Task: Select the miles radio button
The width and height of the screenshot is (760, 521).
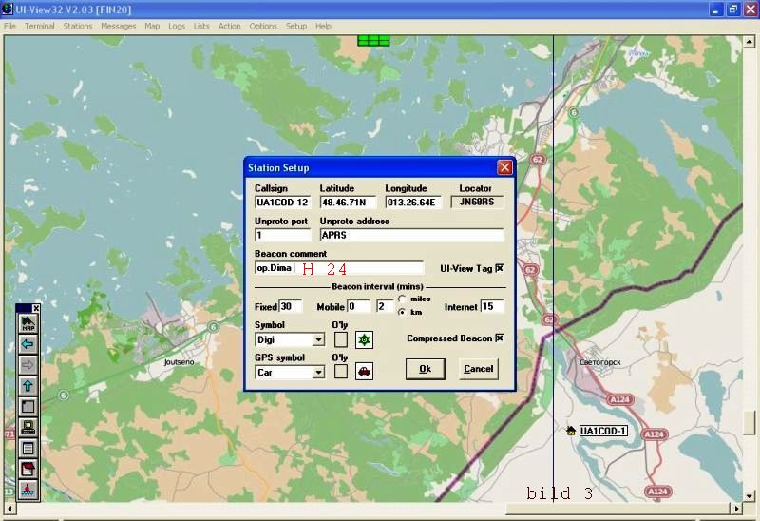Action: tap(402, 299)
